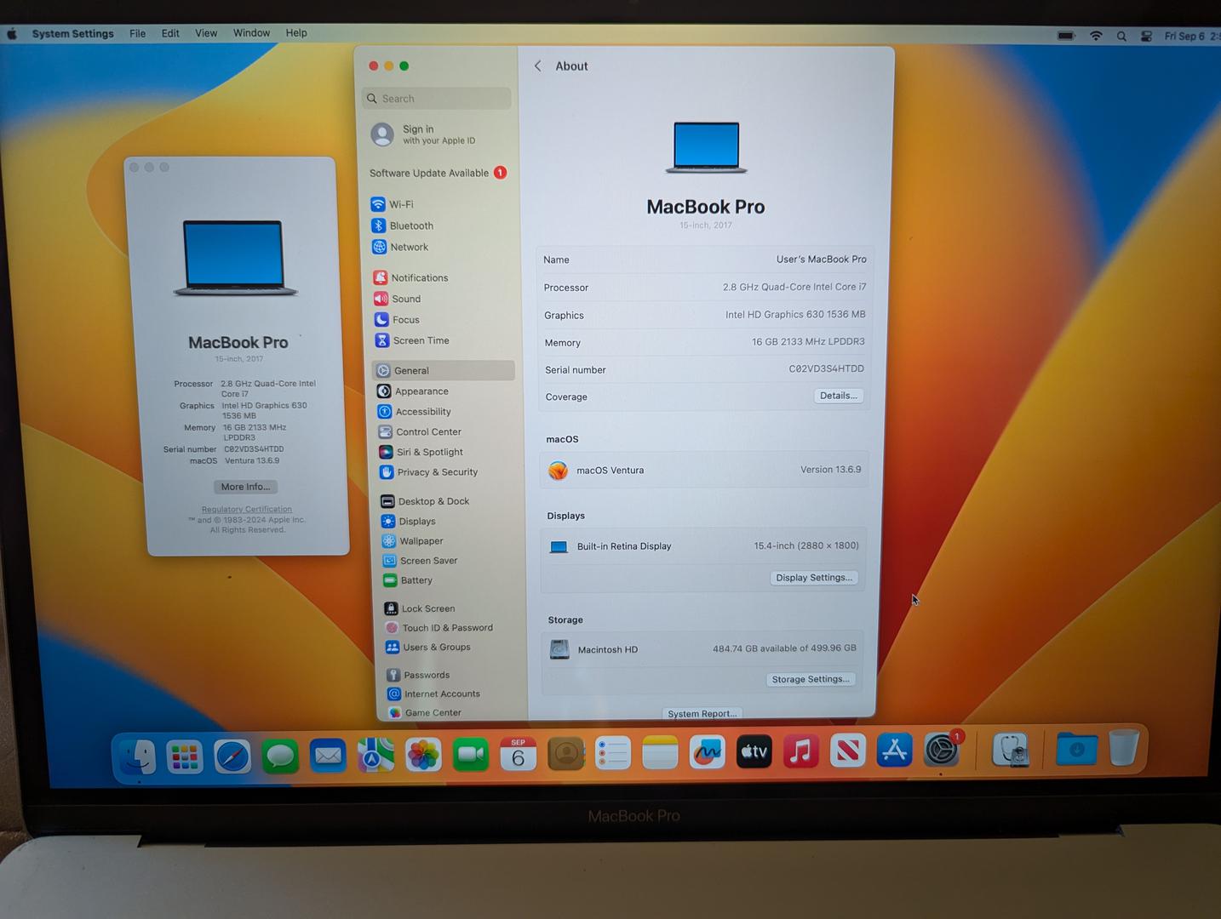Viewport: 1221px width, 919px height.
Task: Open Mail from the Dock
Action: coord(328,755)
